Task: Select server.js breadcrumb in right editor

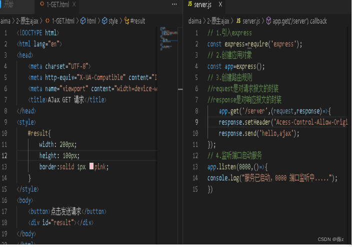Action: point(251,21)
